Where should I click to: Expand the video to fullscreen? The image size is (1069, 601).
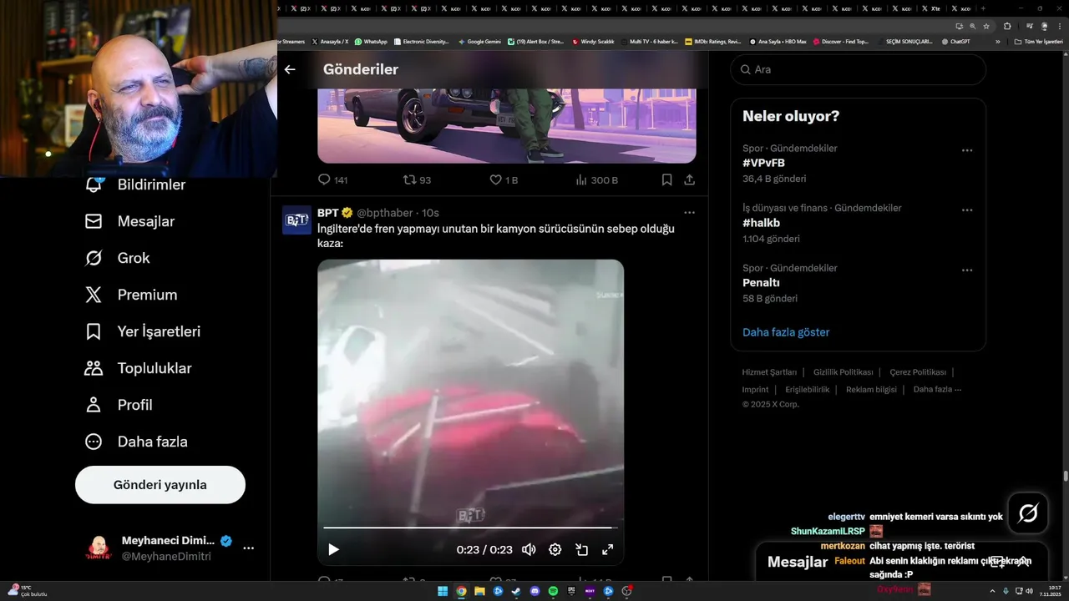point(607,549)
